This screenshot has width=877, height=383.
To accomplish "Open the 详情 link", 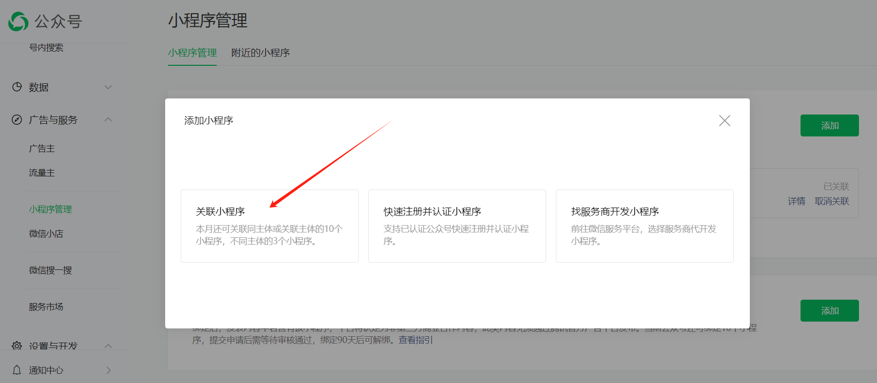I will pyautogui.click(x=797, y=201).
